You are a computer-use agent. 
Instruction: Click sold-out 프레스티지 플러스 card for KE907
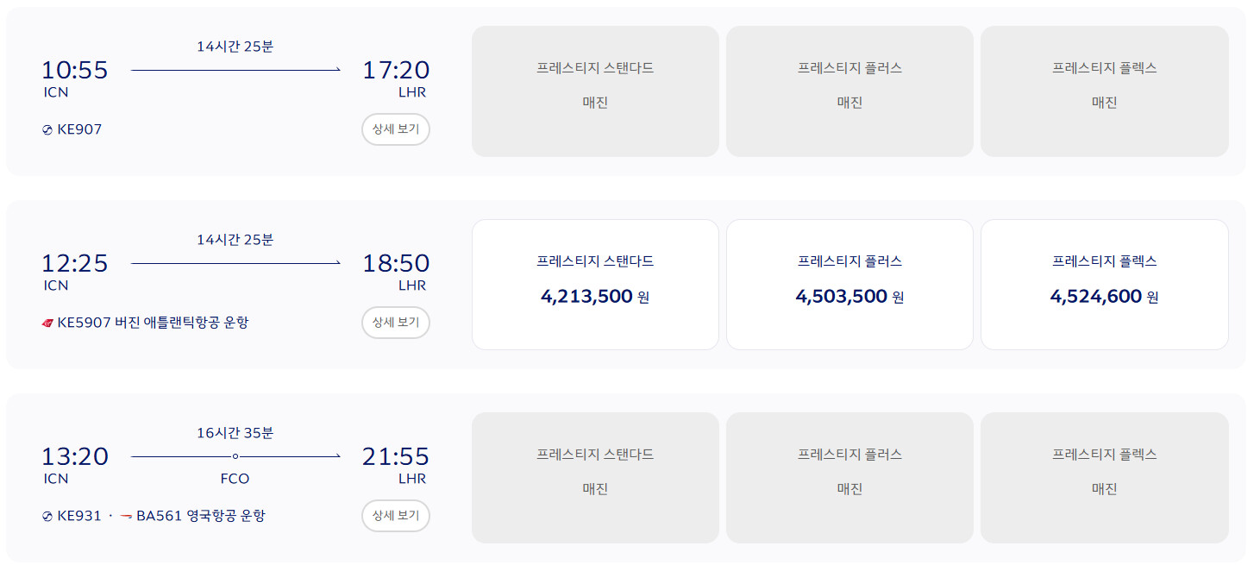coord(849,91)
